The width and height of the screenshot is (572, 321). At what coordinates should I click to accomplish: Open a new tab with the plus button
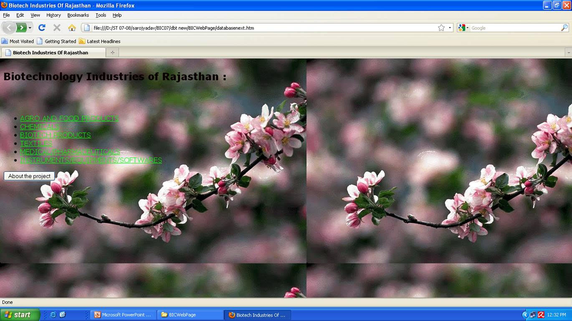112,52
